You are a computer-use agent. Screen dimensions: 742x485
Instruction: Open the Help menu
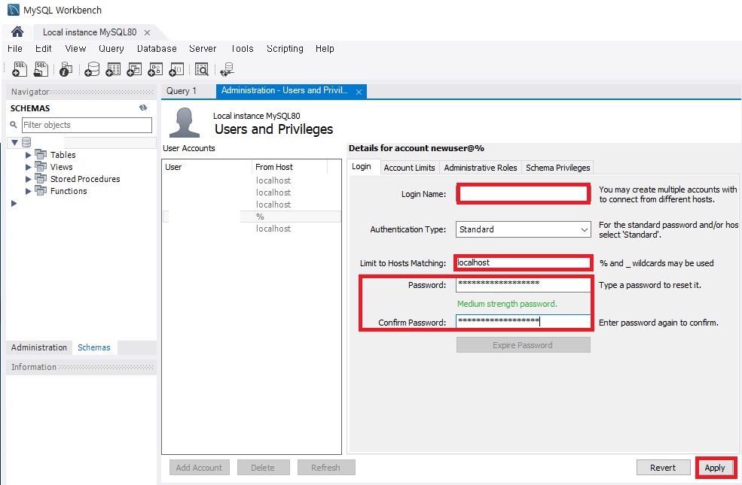(325, 49)
